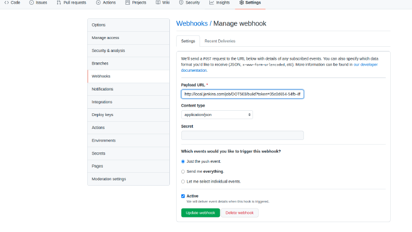
Task: Open the Wiki tab
Action: click(x=163, y=3)
